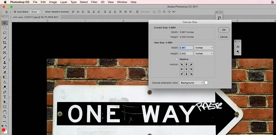Select the Lasso tool
This screenshot has height=135, width=276.
coord(5,33)
